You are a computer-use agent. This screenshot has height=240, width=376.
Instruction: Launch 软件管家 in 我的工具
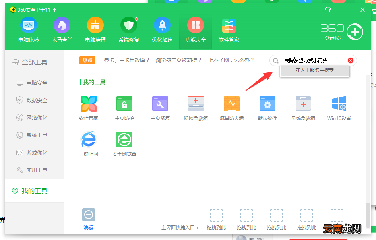click(x=89, y=108)
